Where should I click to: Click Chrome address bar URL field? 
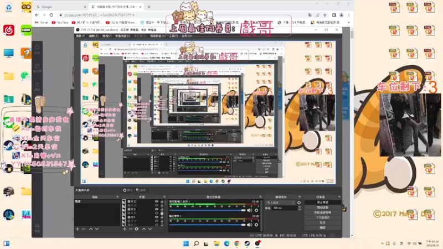coord(181,15)
